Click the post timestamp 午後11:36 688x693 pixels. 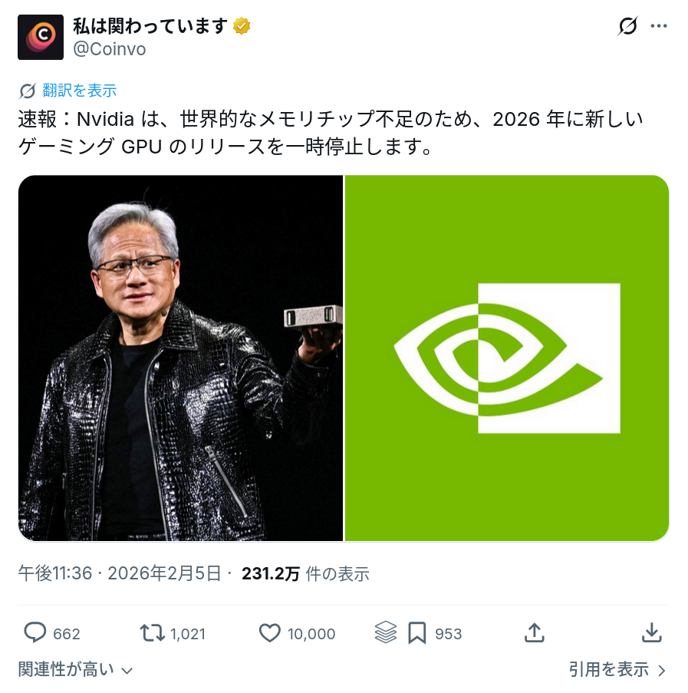pyautogui.click(x=54, y=574)
